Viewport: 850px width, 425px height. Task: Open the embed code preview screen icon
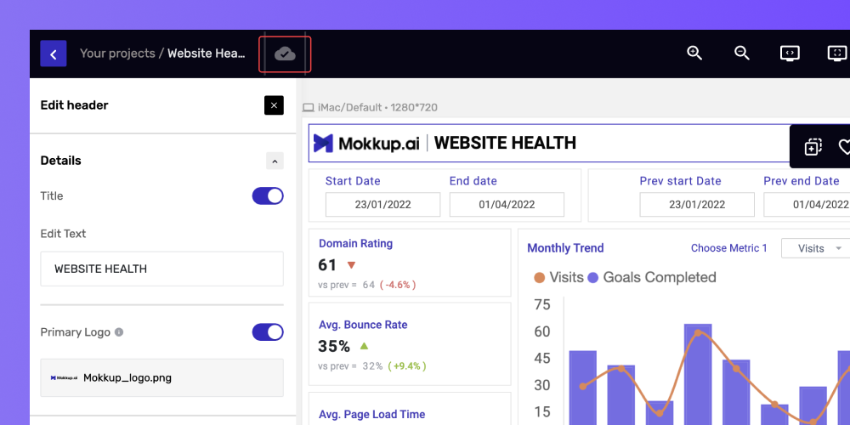(790, 53)
